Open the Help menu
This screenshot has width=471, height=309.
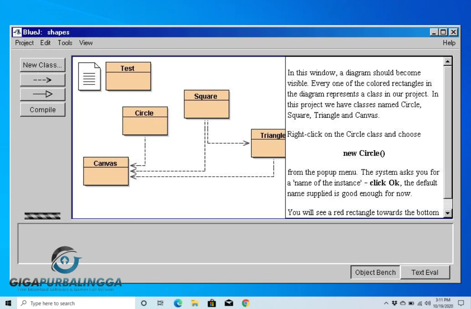click(449, 42)
